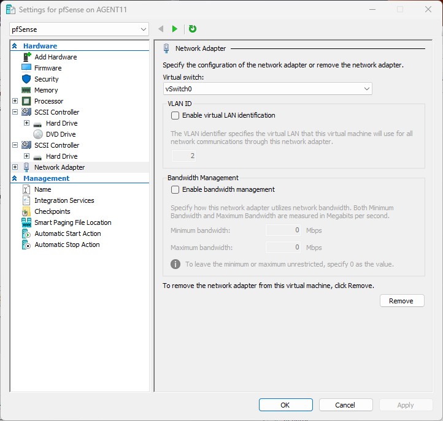This screenshot has height=421, width=443.
Task: Click the green forward arrow toolbar icon
Action: coord(175,29)
